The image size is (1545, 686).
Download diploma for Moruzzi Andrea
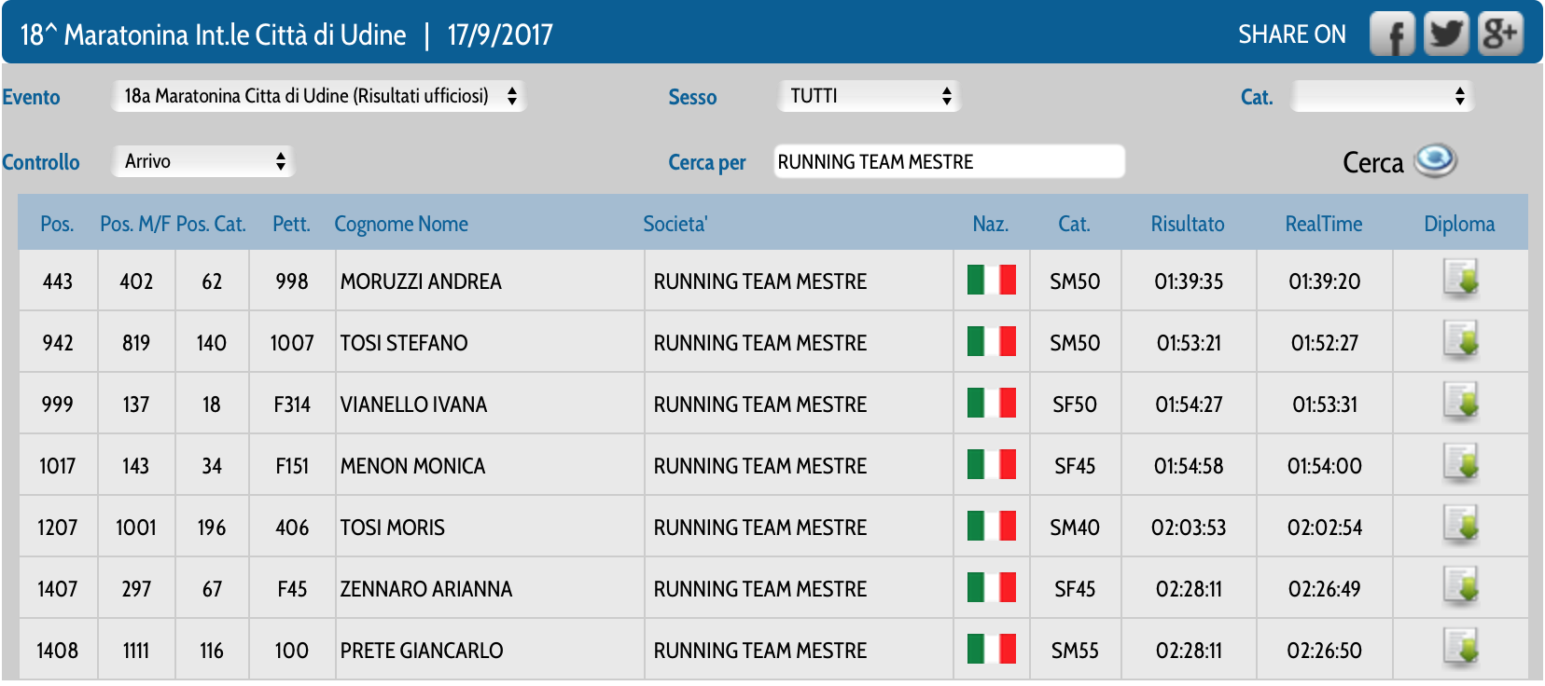coord(1460,280)
